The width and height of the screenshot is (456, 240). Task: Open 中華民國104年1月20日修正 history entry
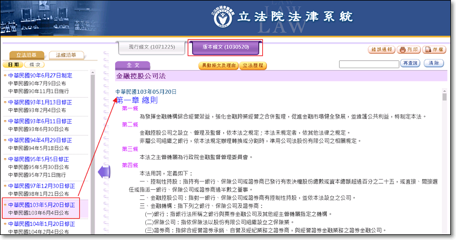coord(42,224)
